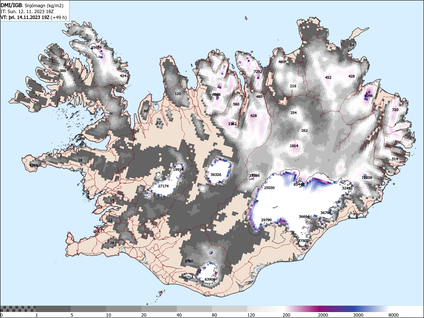The height and width of the screenshot is (318, 424).
Task: Click the 2362 snow value label
Action: pos(232,124)
